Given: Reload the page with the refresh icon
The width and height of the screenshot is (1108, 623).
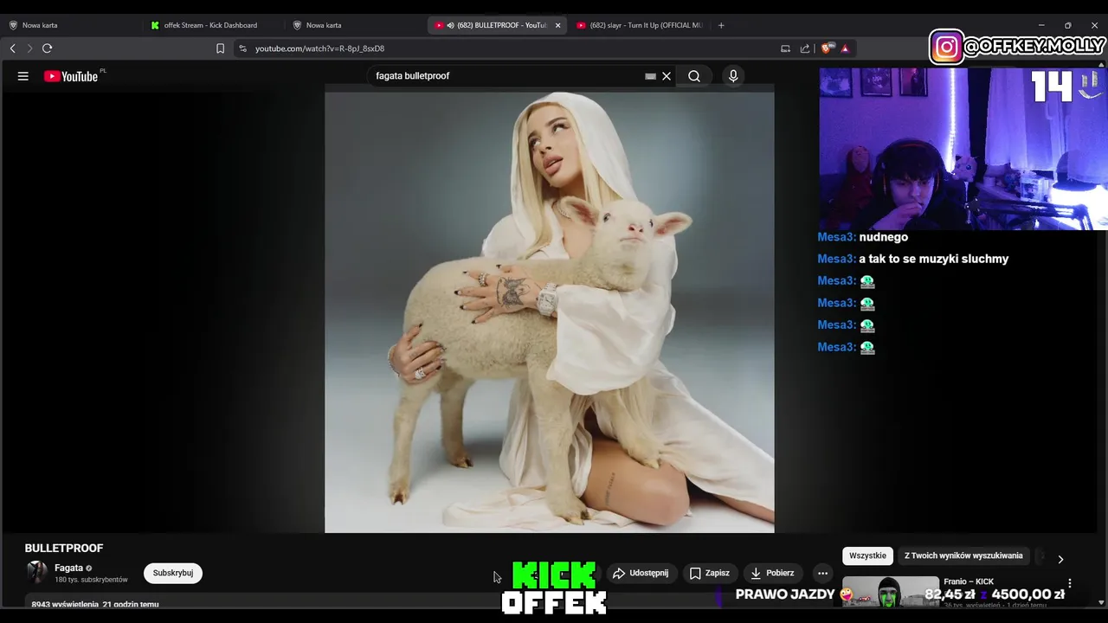Looking at the screenshot, I should tap(48, 48).
